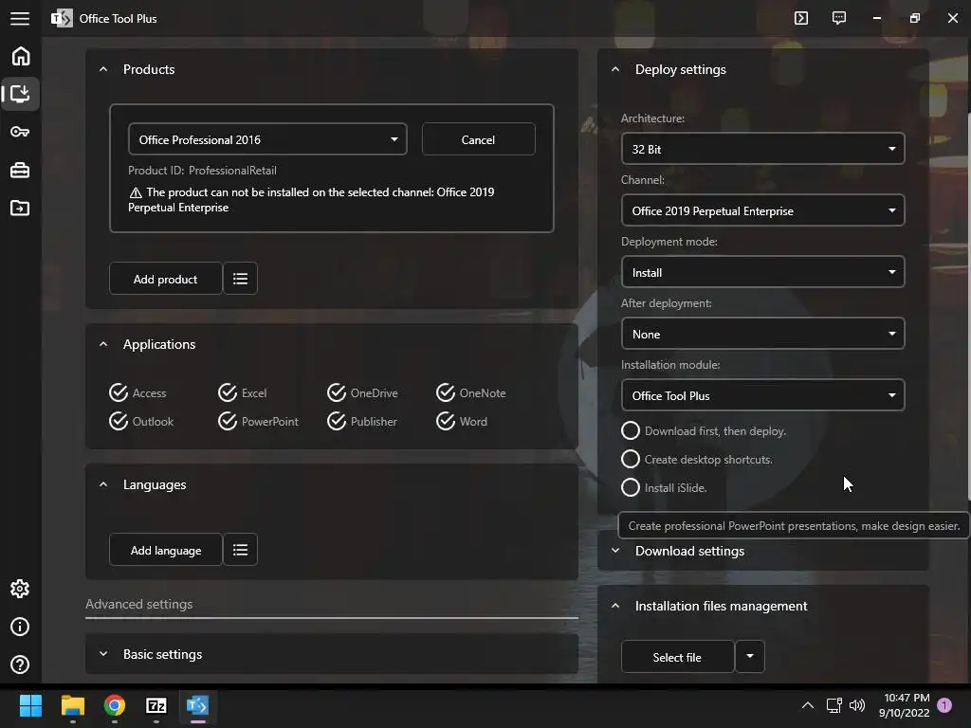Expand the Basic settings section

(x=103, y=654)
